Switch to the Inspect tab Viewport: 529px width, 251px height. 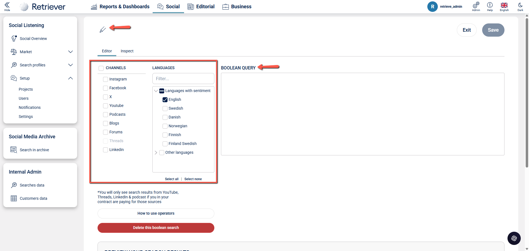(x=127, y=51)
